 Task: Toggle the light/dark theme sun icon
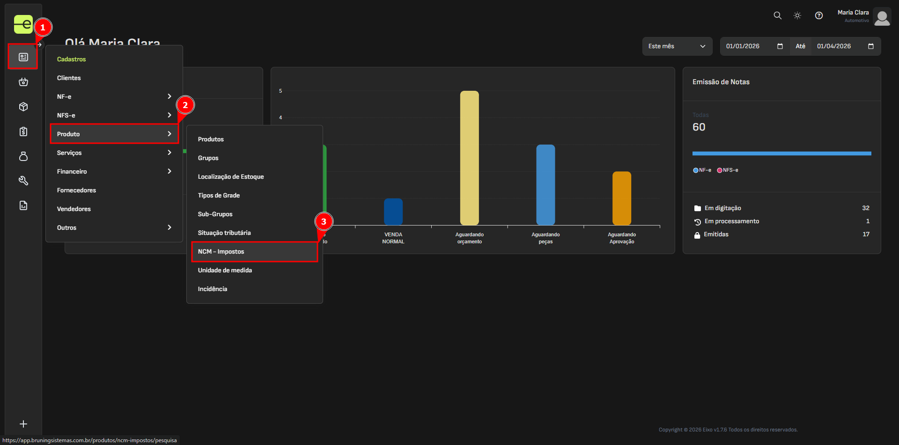pyautogui.click(x=797, y=15)
